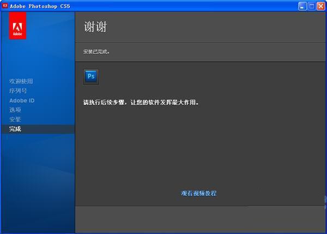Click the red Adobe logo

coord(17,26)
